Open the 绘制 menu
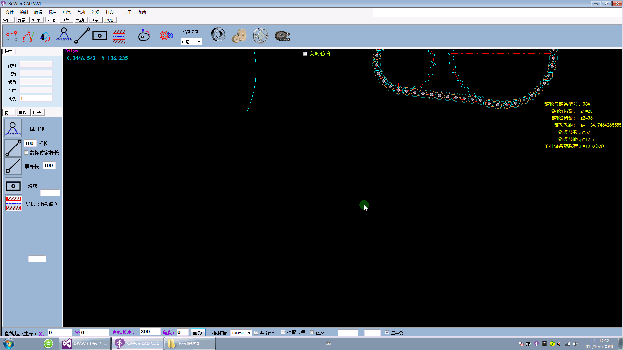This screenshot has width=623, height=350. click(24, 12)
